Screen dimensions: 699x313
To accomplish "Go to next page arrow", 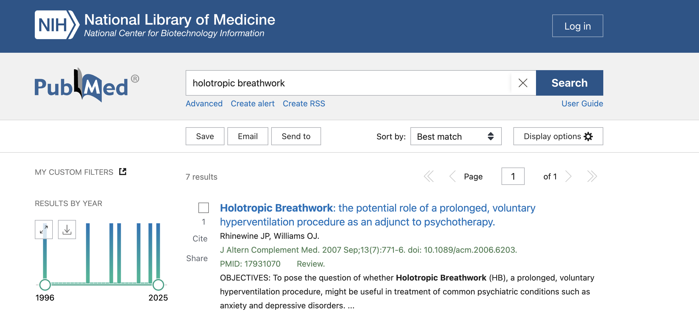I will 568,176.
